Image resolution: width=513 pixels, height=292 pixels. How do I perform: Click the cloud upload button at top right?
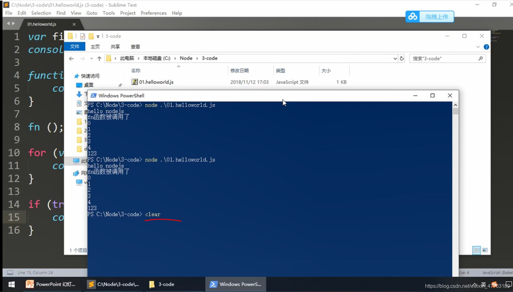click(430, 16)
